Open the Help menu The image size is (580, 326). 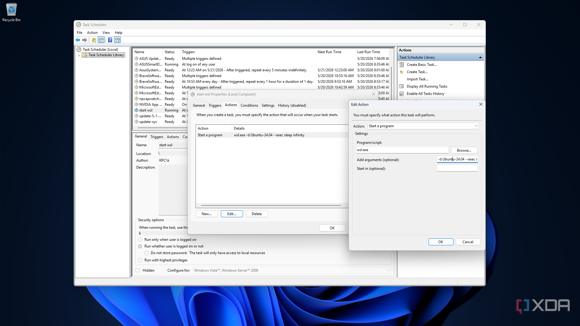click(x=118, y=33)
